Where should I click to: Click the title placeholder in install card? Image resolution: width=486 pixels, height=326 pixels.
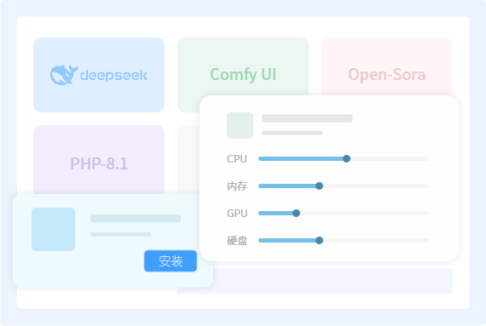click(136, 218)
